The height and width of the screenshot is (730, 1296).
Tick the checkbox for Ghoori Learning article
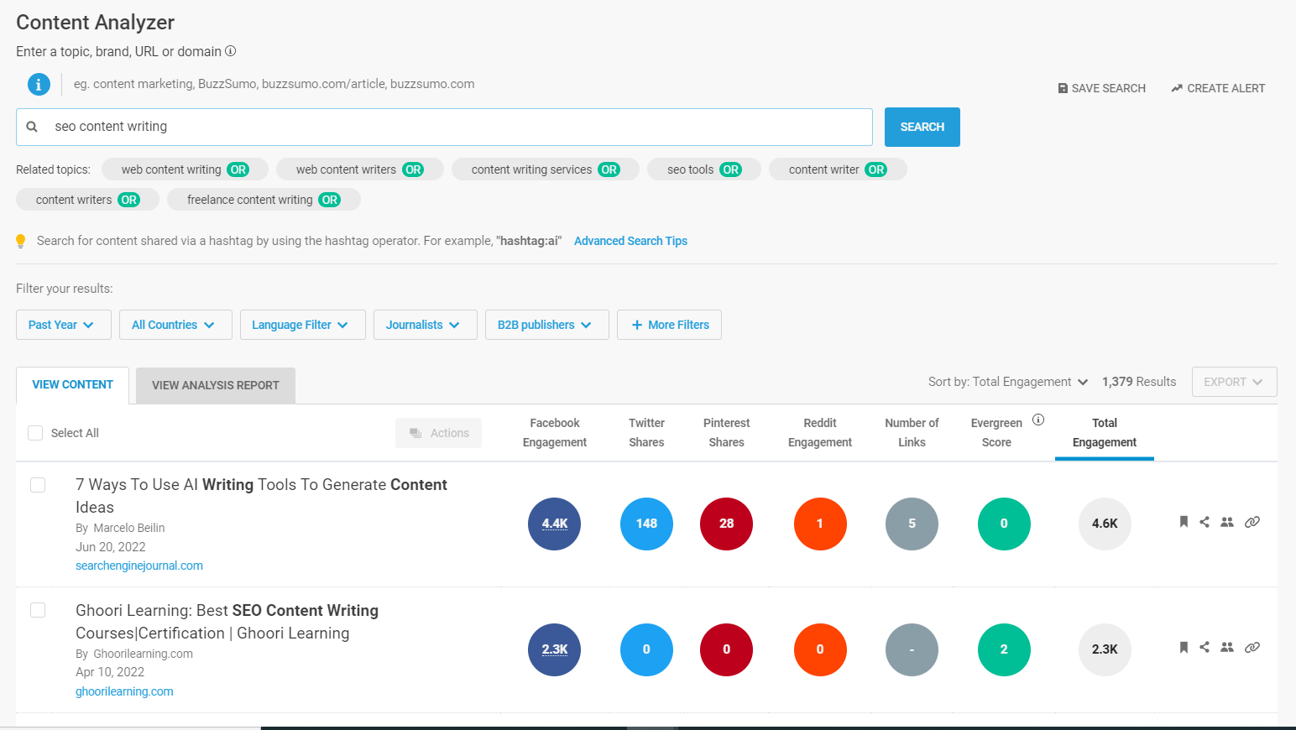click(38, 610)
